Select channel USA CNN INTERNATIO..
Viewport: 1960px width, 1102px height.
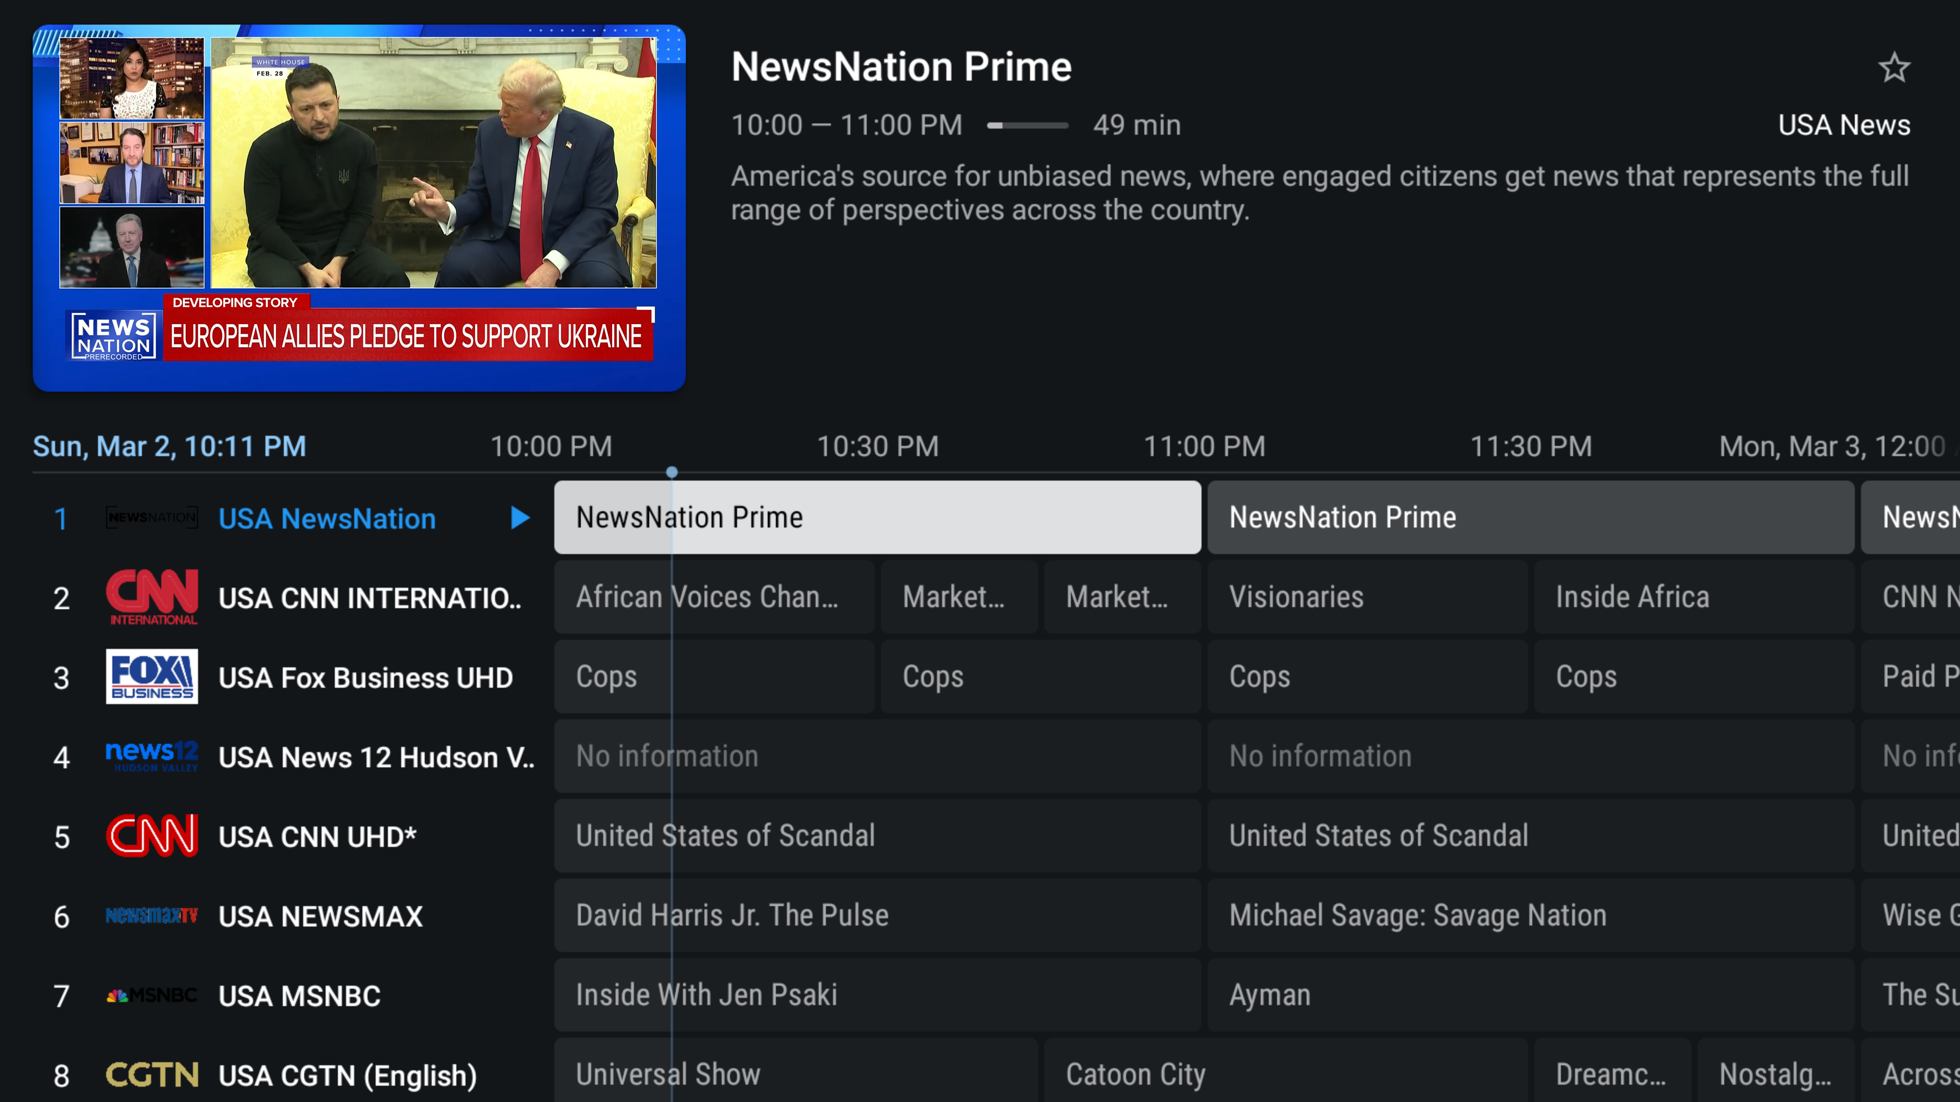(x=370, y=598)
